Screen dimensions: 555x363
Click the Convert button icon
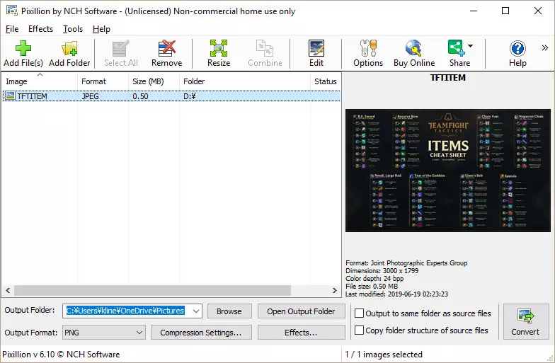click(x=525, y=316)
